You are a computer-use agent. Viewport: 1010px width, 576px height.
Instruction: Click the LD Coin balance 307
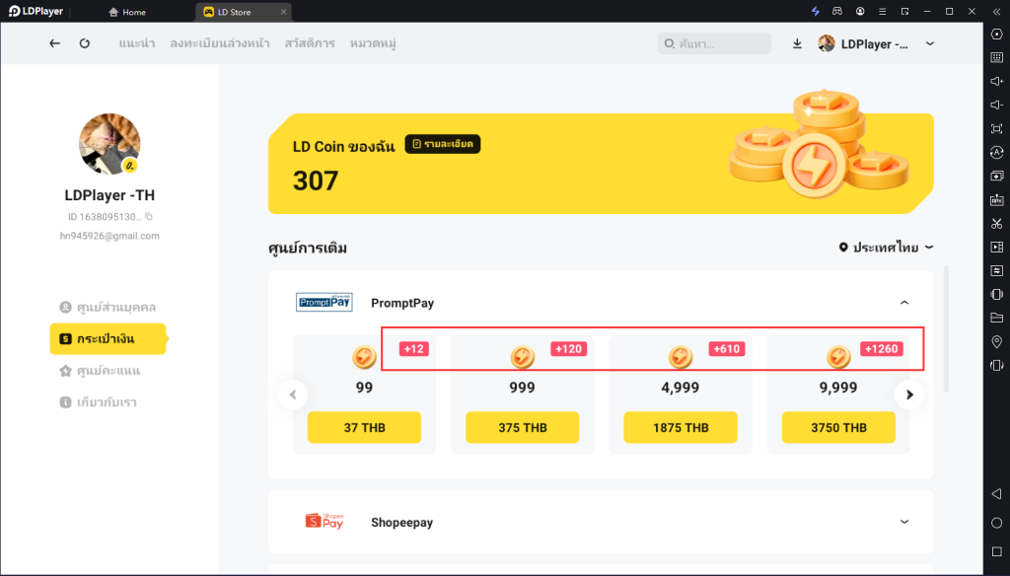coord(316,180)
